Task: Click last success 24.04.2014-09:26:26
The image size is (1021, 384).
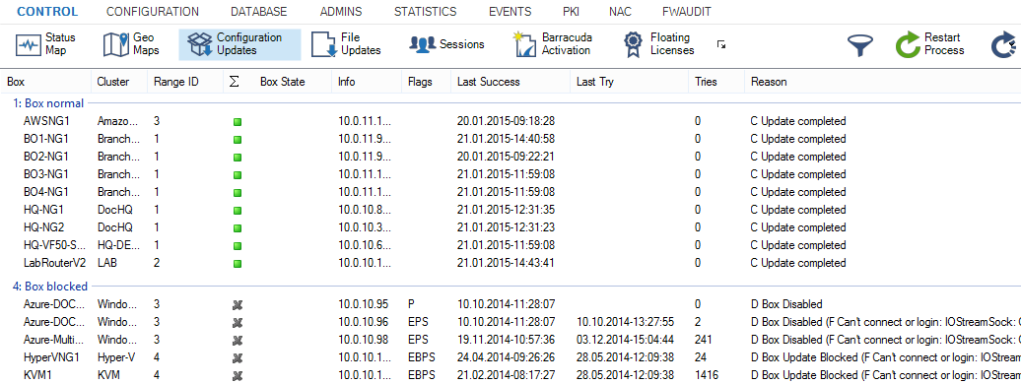Action: coord(506,357)
